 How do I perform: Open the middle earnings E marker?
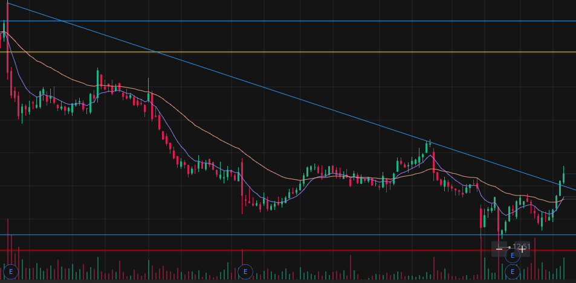(245, 272)
